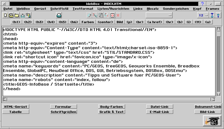Insert a <center> tag
Screen dimensions: 224x129
pos(105,22)
